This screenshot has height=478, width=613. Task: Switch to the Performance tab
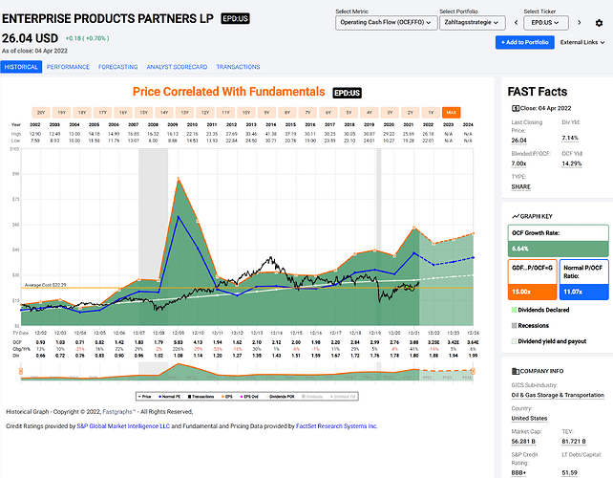coord(68,67)
